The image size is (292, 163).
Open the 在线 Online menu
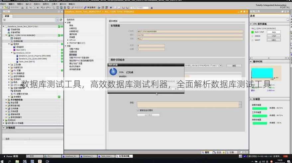[x=37, y=4]
